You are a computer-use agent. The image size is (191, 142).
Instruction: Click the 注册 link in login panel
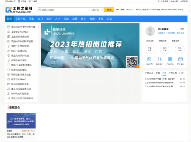click(x=182, y=29)
